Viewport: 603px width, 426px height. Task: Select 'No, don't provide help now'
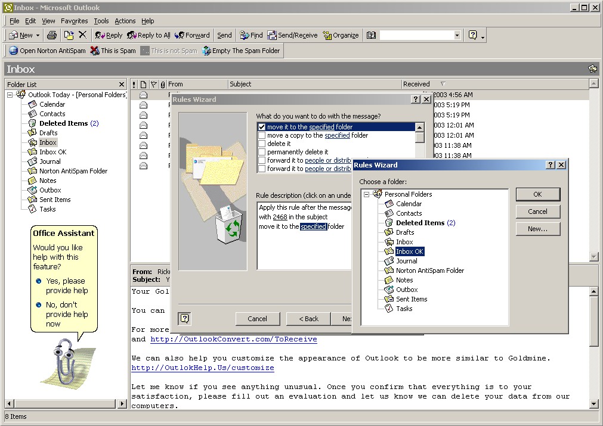[x=63, y=314]
